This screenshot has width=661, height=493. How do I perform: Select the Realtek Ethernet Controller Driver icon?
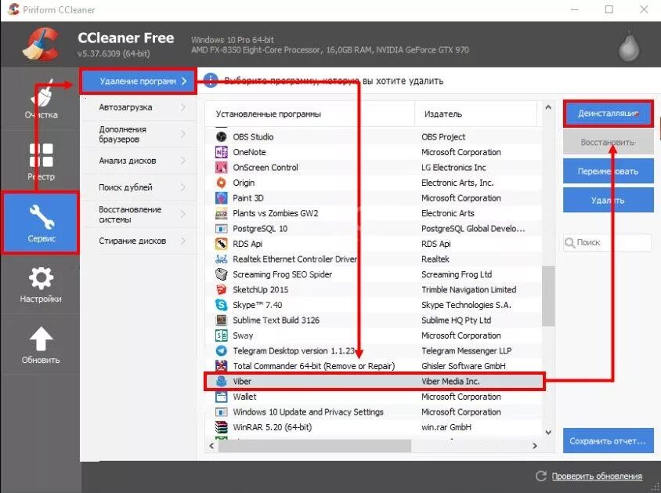222,259
